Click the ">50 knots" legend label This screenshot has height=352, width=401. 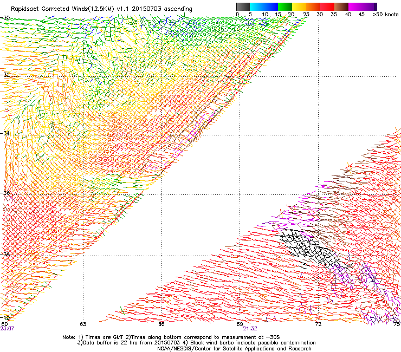coord(385,15)
